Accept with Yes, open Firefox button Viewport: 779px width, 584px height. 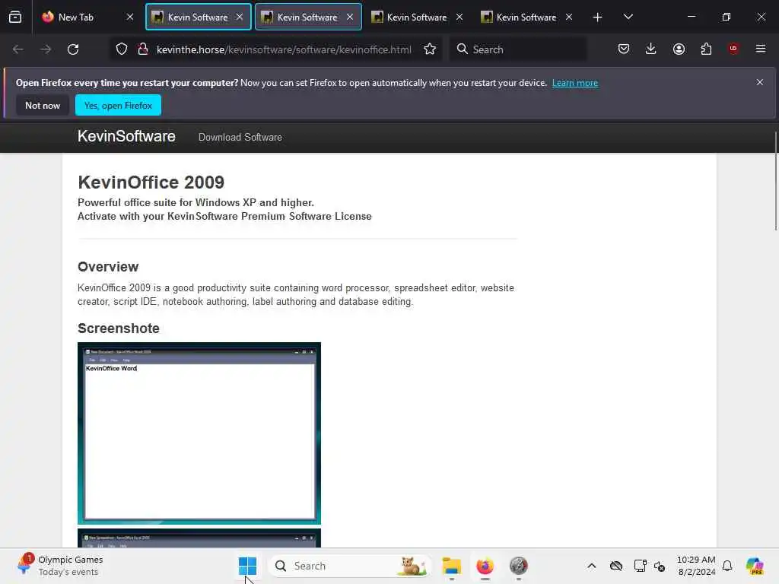click(118, 105)
